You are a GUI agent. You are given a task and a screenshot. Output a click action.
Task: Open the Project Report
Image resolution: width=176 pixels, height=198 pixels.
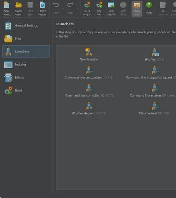pos(42,8)
